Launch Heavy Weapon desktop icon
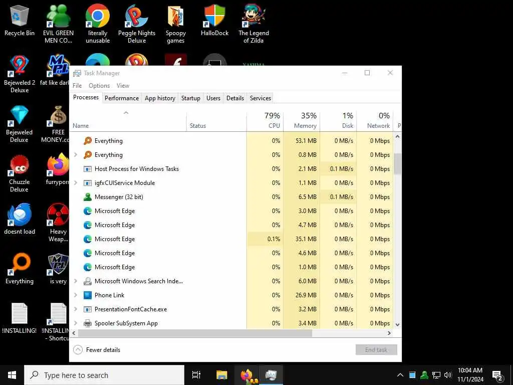The image size is (513, 385). click(x=58, y=223)
